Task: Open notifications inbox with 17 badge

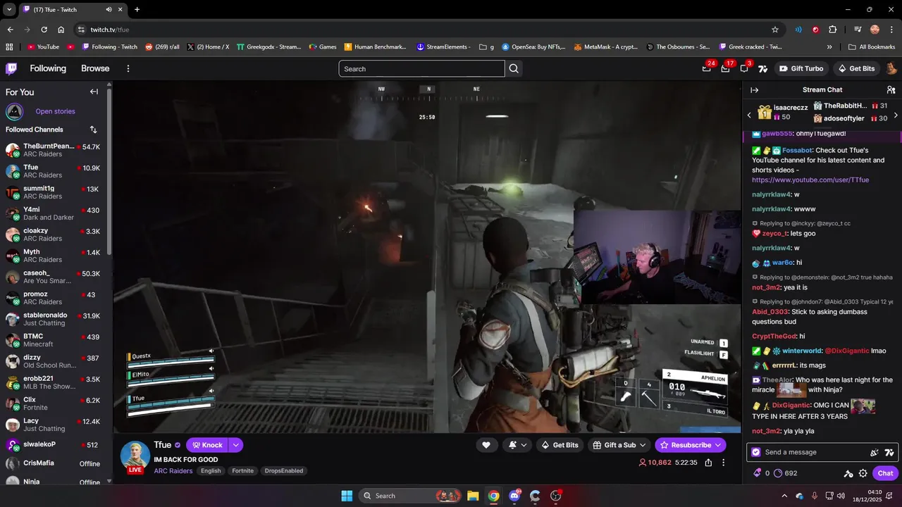Action: (x=725, y=68)
